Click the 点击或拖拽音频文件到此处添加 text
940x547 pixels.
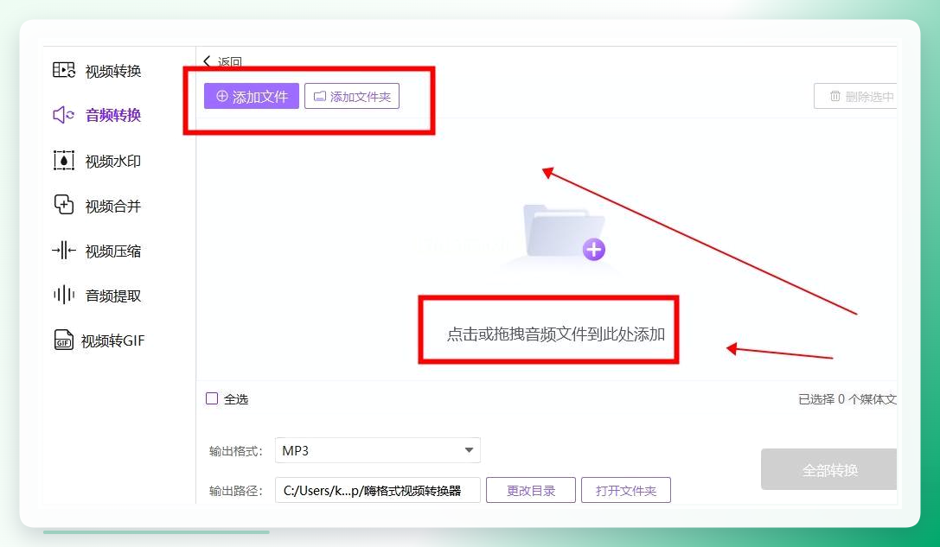tap(556, 334)
